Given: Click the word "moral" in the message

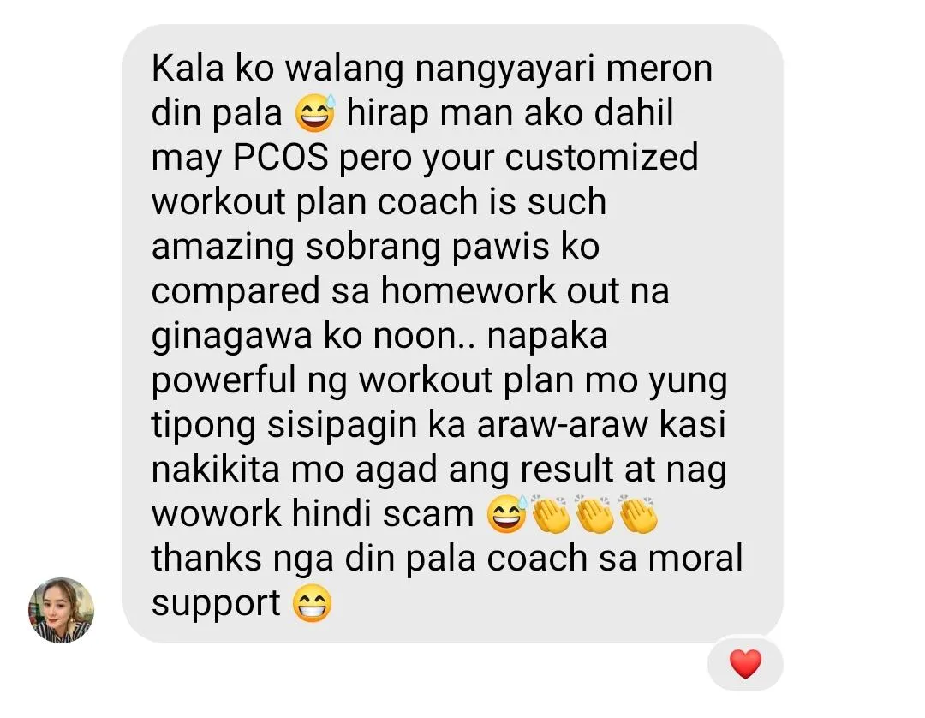Looking at the screenshot, I should pyautogui.click(x=695, y=558).
